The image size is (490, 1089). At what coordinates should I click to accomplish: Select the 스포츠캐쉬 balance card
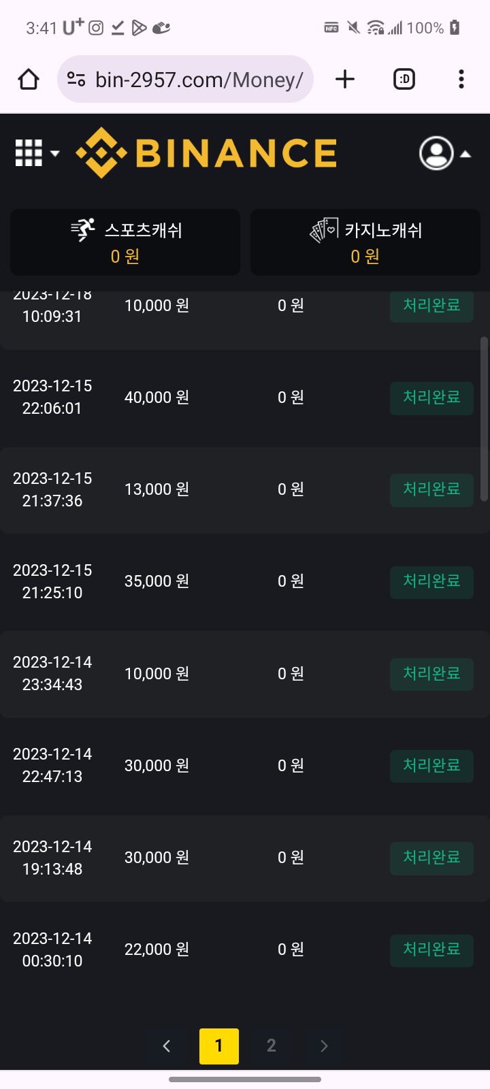point(125,242)
